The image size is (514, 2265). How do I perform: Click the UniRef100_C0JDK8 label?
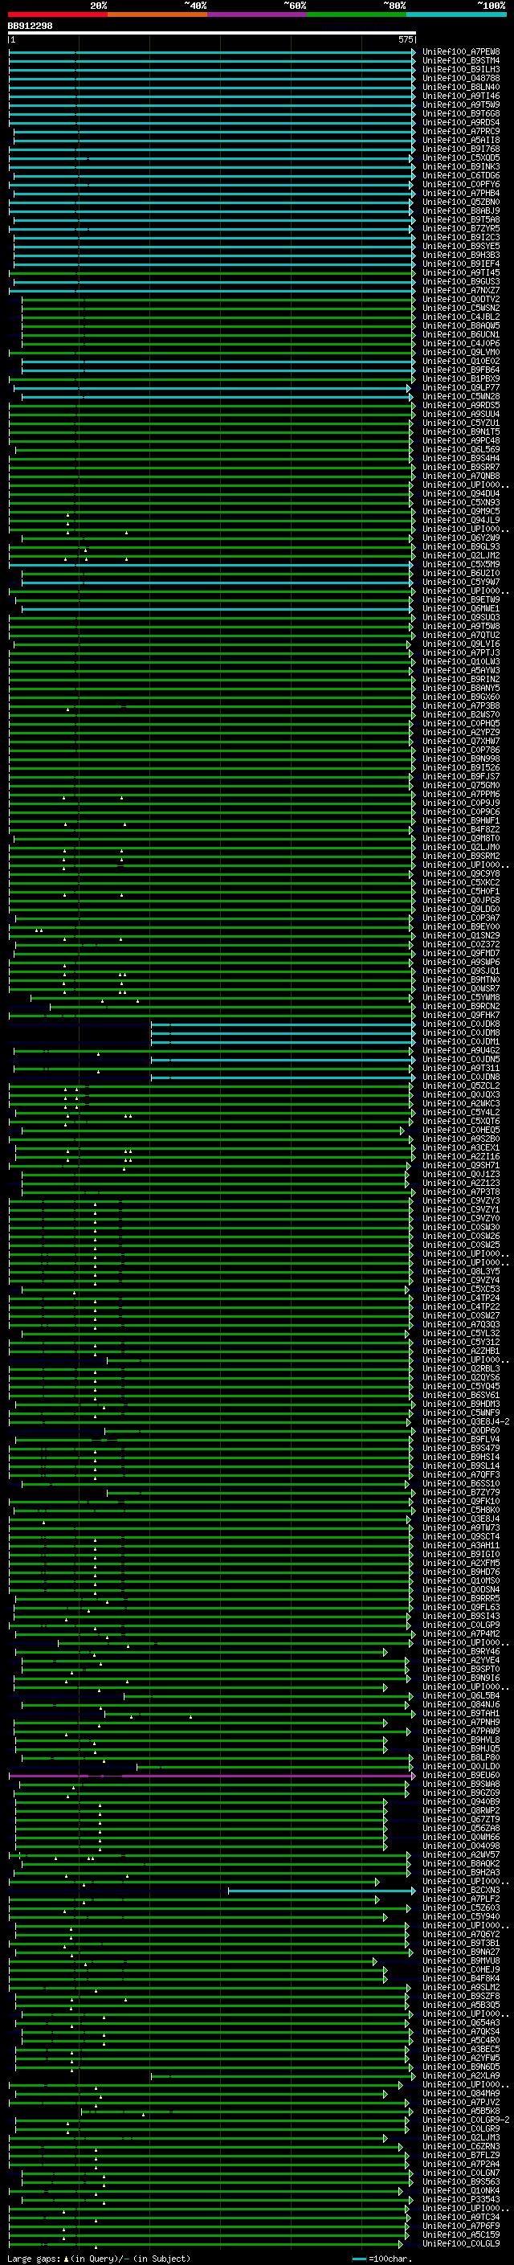[x=461, y=1024]
